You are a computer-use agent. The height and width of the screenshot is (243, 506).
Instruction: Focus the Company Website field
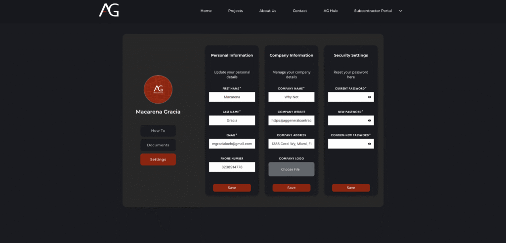(x=291, y=121)
